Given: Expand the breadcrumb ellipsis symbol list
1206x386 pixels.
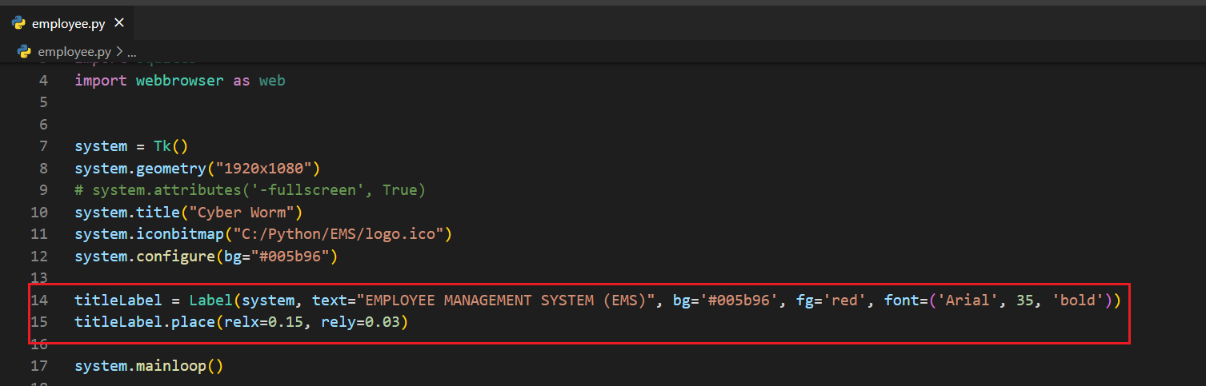Looking at the screenshot, I should [132, 51].
